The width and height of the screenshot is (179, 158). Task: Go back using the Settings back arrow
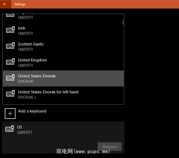coord(5,4)
